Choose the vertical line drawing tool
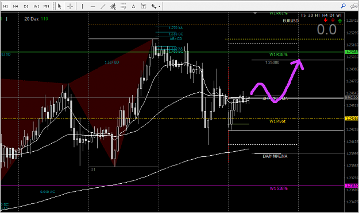This screenshot has width=359, height=213. 82,6
